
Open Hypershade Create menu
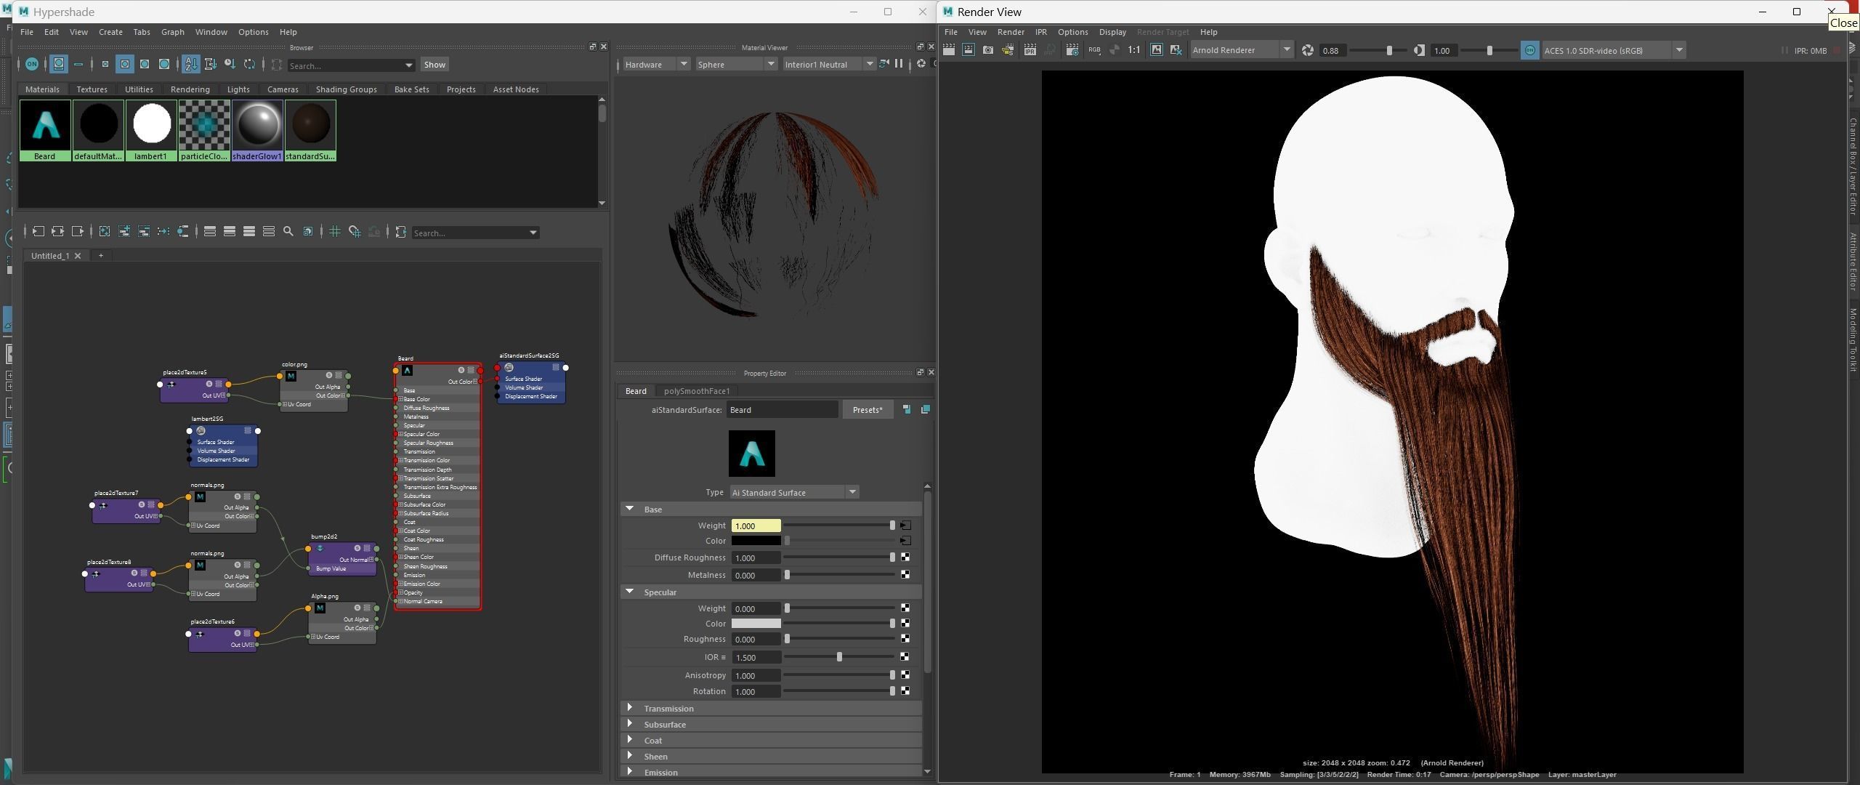point(110,32)
